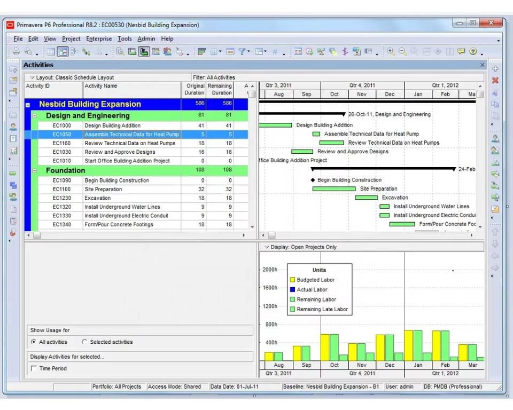Switch to Activity Network view

75,51
